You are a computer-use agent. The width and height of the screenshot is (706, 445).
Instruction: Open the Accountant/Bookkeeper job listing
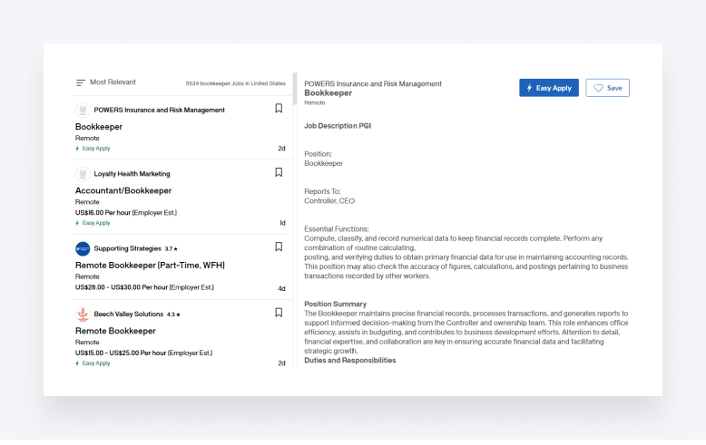click(x=123, y=190)
